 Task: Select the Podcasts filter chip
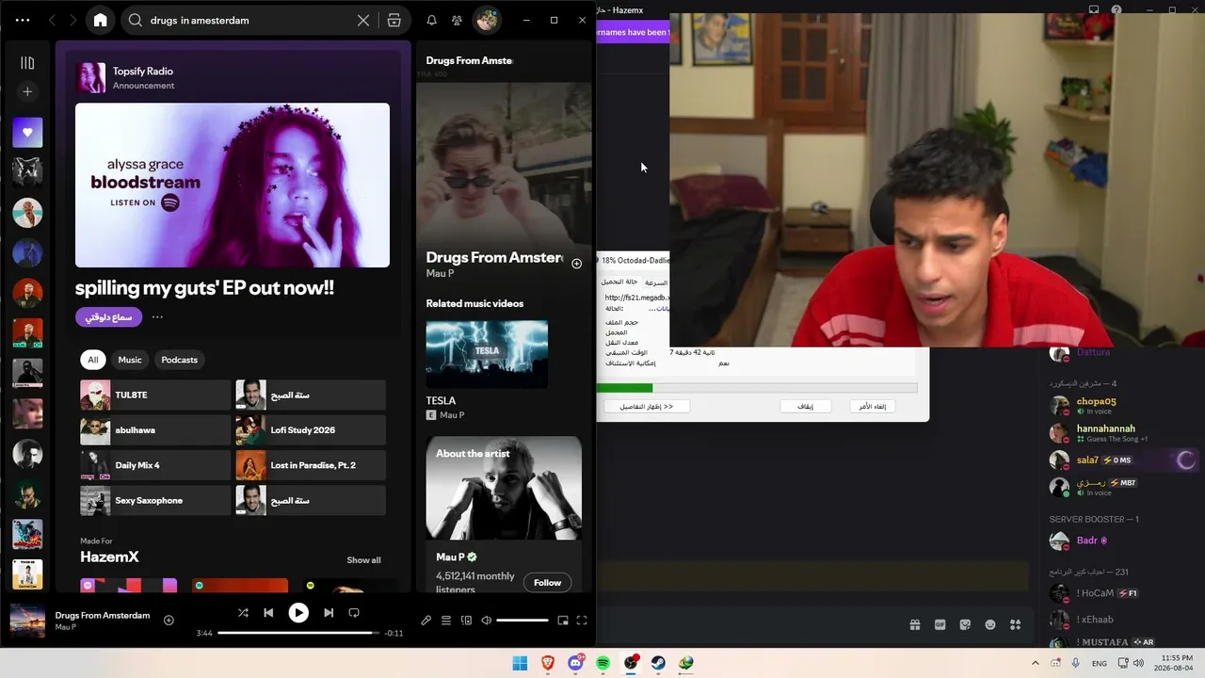tap(179, 360)
